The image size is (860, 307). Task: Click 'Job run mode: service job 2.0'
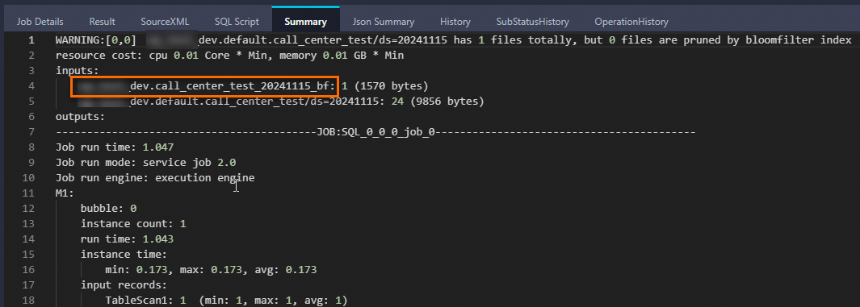pyautogui.click(x=146, y=163)
